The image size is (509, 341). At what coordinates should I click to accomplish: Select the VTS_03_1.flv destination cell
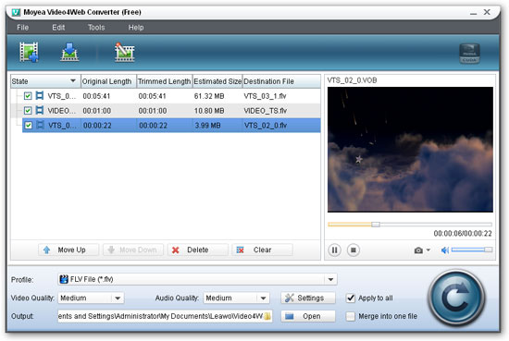coord(265,96)
